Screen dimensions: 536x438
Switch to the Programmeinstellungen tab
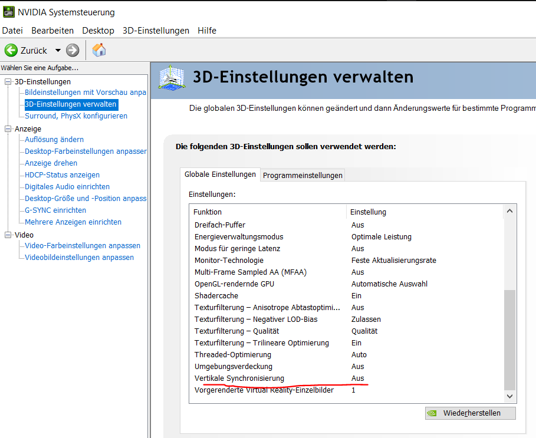click(302, 175)
